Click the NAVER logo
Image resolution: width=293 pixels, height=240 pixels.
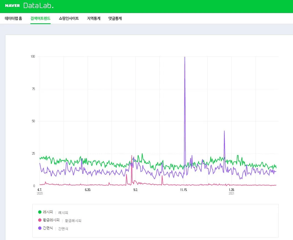click(x=12, y=6)
